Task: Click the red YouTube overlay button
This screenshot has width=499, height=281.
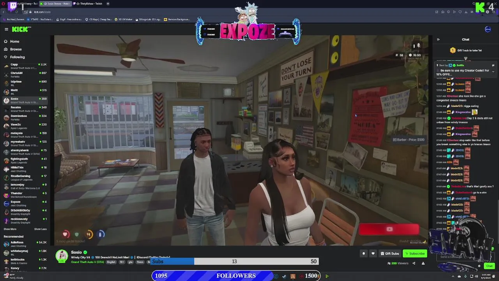Action: click(x=389, y=229)
